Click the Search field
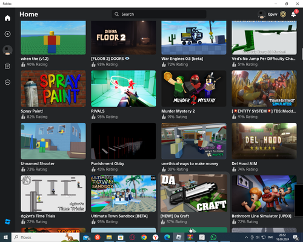Screen dimensions: 303x242 tap(159, 14)
